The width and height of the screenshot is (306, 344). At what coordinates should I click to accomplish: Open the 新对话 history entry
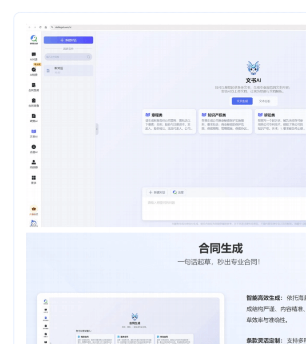coord(68,70)
